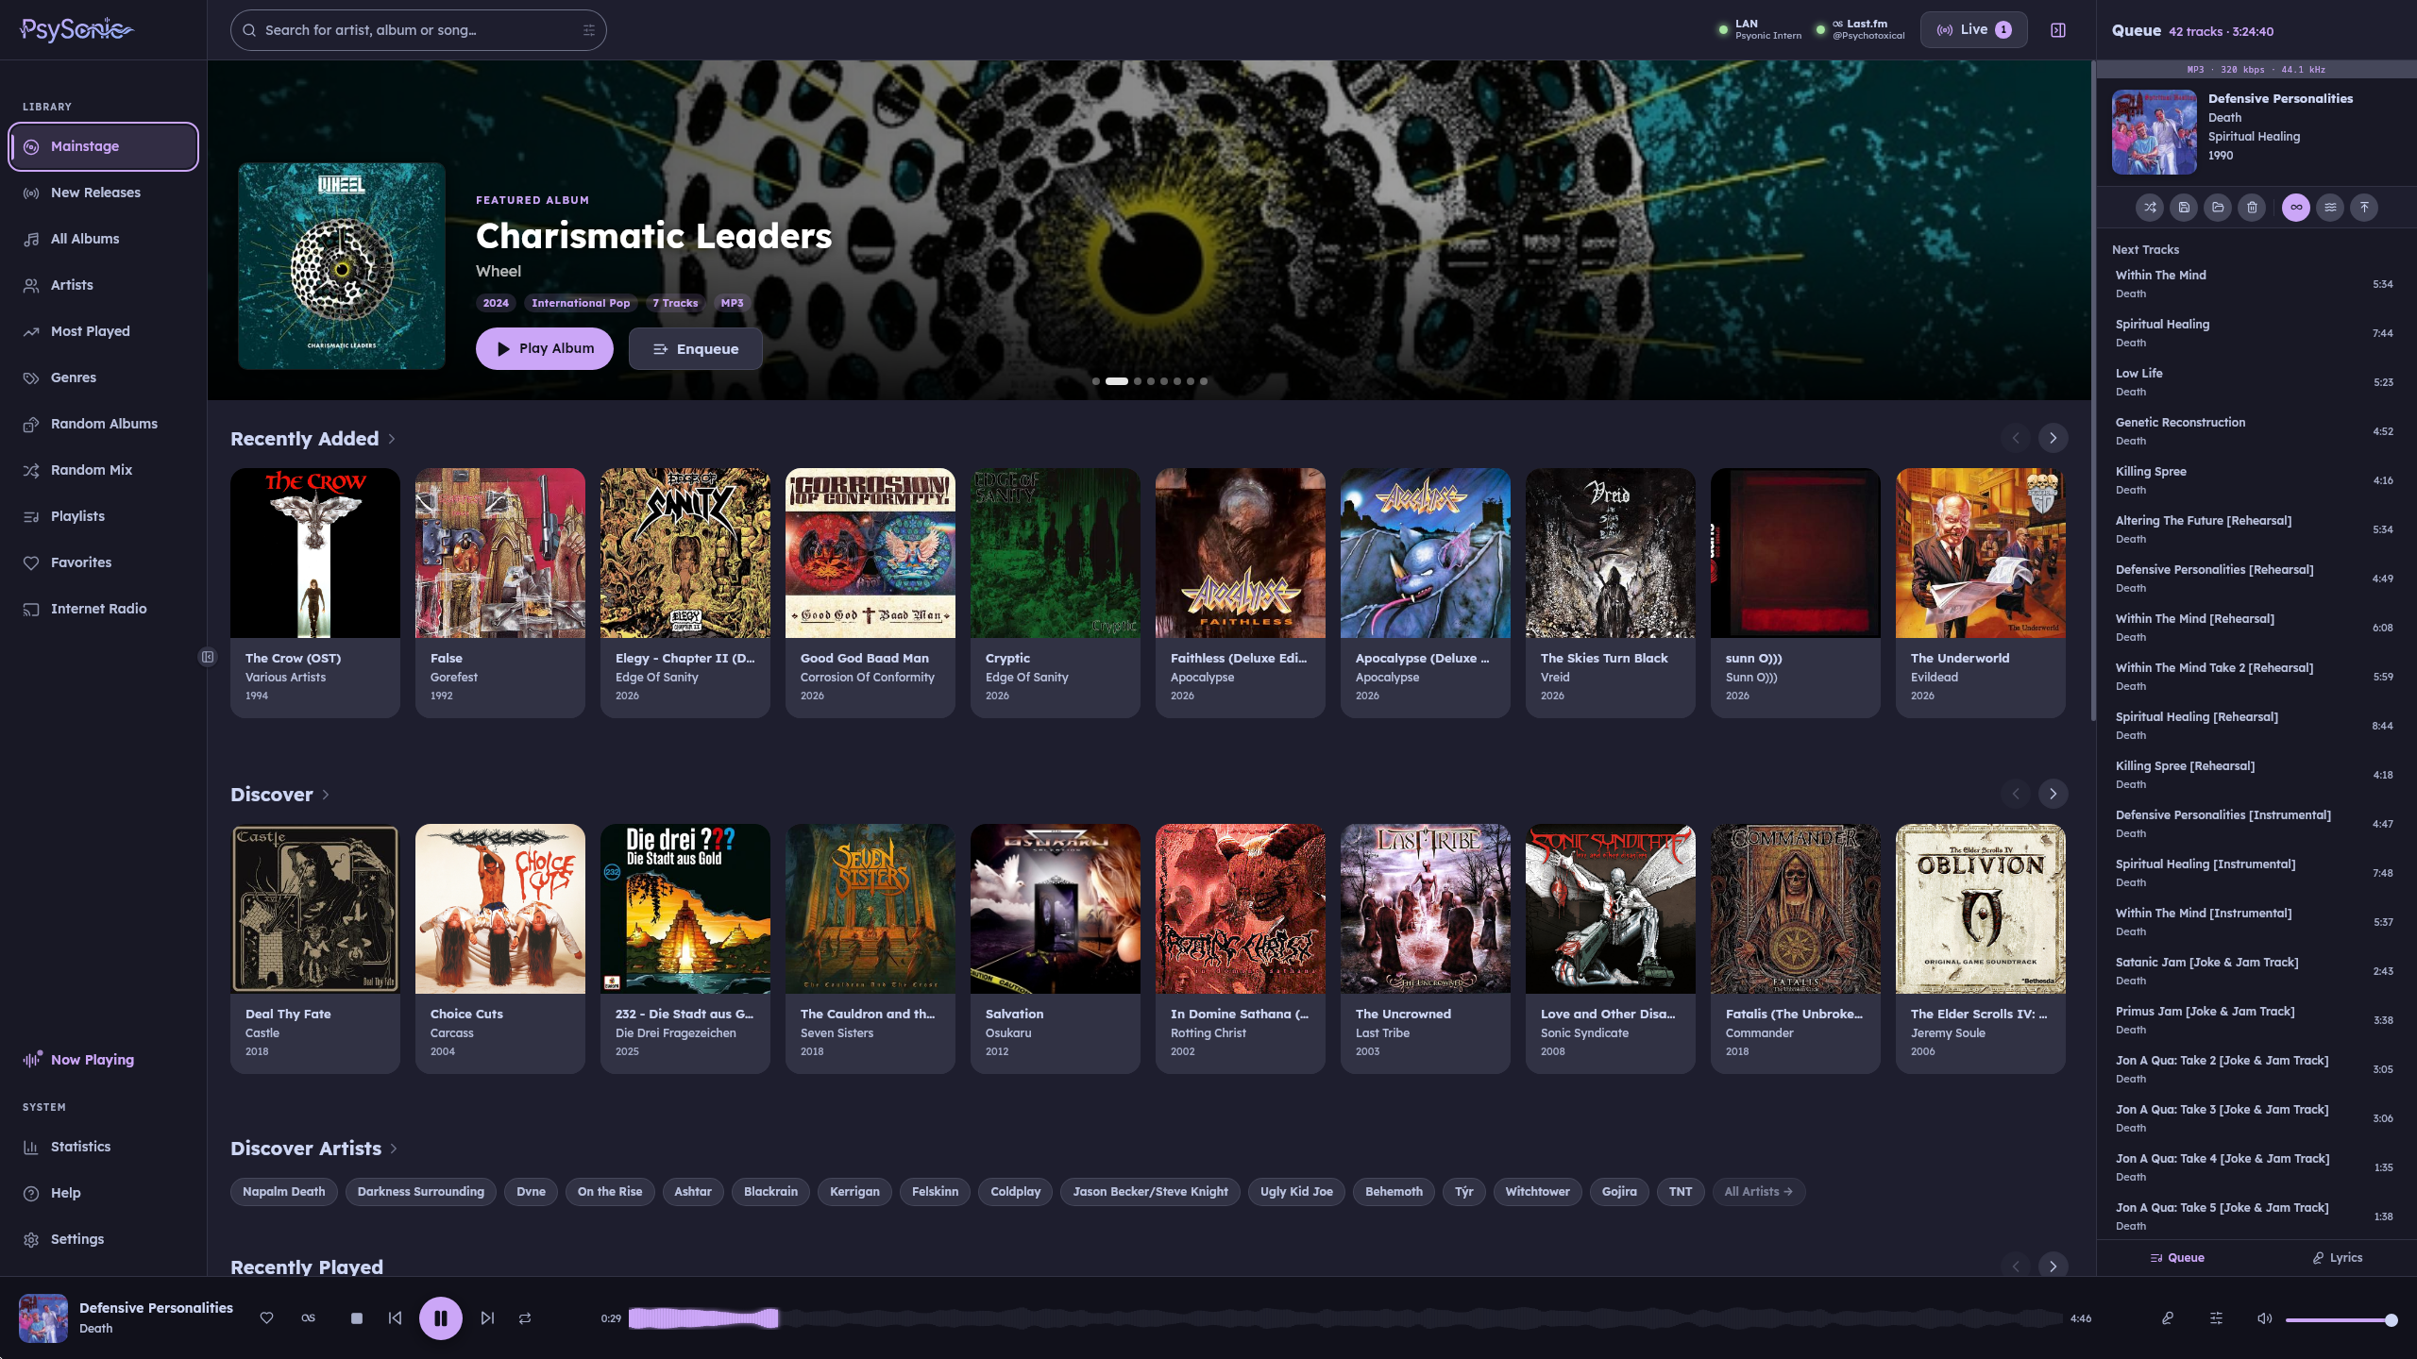The width and height of the screenshot is (2417, 1359).
Task: Collapse the queue panel with top-bar panel icon
Action: [x=2058, y=30]
